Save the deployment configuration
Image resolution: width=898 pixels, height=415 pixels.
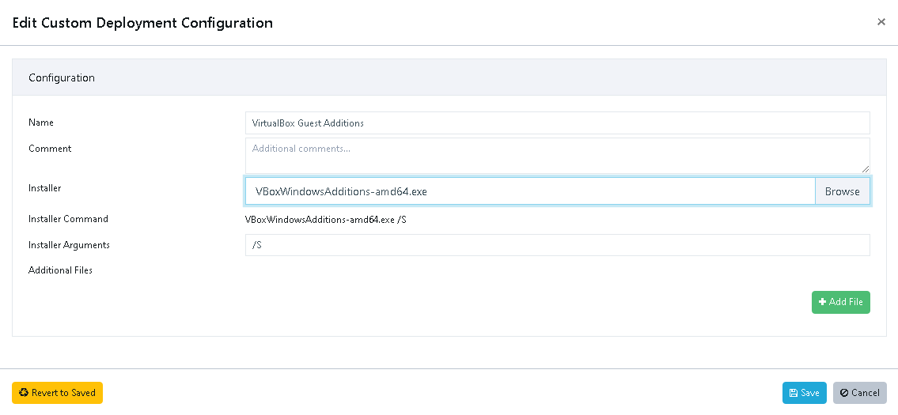804,393
